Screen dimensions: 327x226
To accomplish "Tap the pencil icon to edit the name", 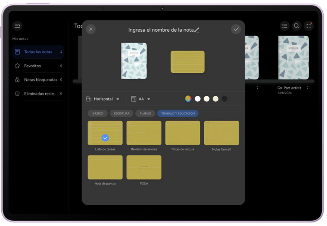I will click(197, 30).
